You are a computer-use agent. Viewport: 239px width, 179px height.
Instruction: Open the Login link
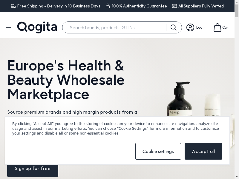(x=201, y=27)
